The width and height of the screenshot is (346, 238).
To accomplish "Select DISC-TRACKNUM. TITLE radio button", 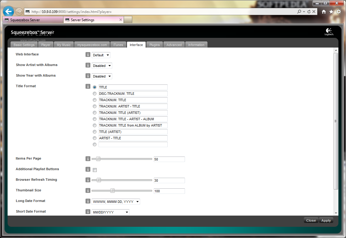I will pyautogui.click(x=95, y=94).
